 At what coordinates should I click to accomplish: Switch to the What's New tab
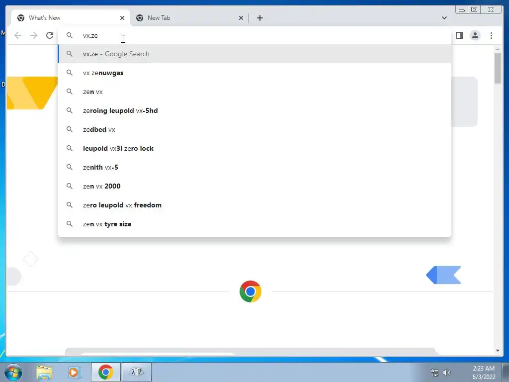coord(71,18)
